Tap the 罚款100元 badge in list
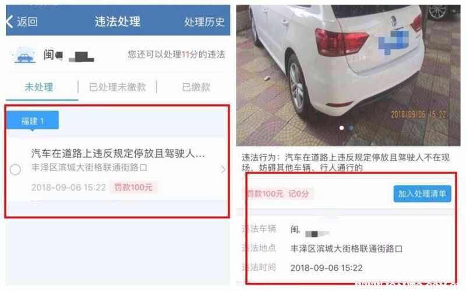 click(x=133, y=187)
